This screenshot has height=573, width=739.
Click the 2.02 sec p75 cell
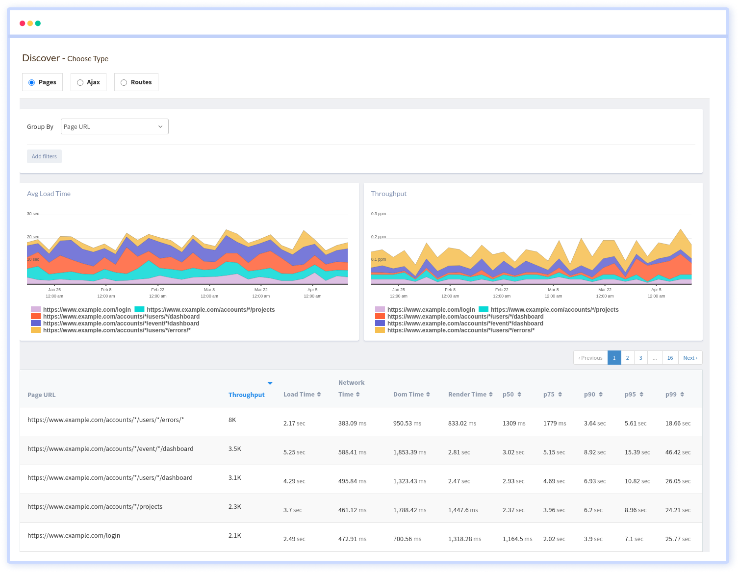point(554,539)
